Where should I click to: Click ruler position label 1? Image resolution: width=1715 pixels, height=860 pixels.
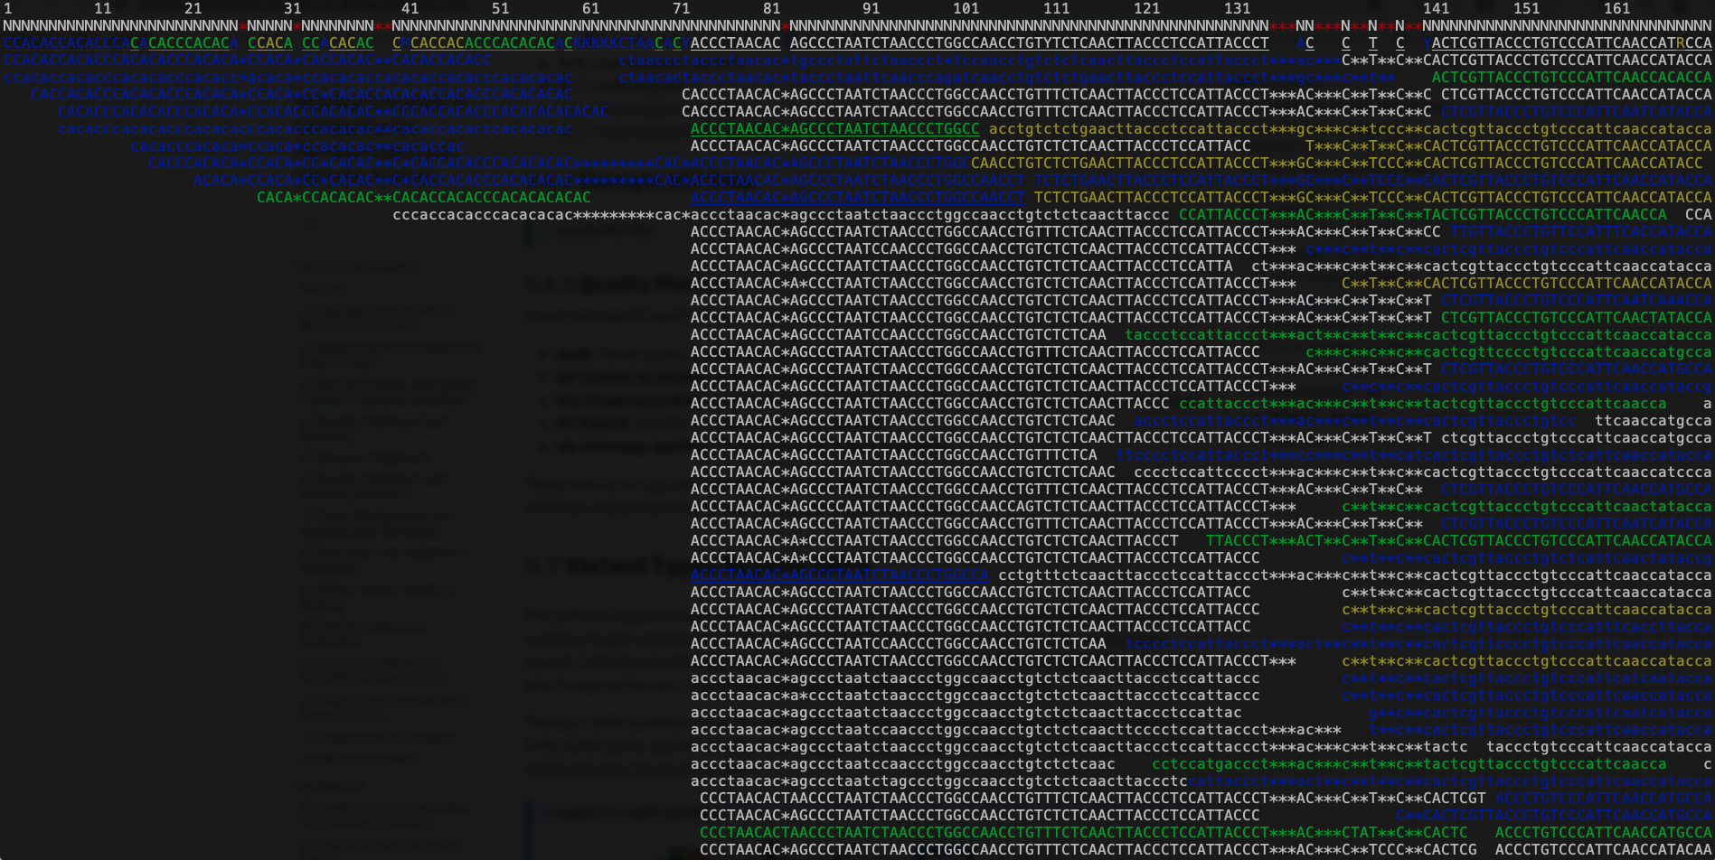8,8
